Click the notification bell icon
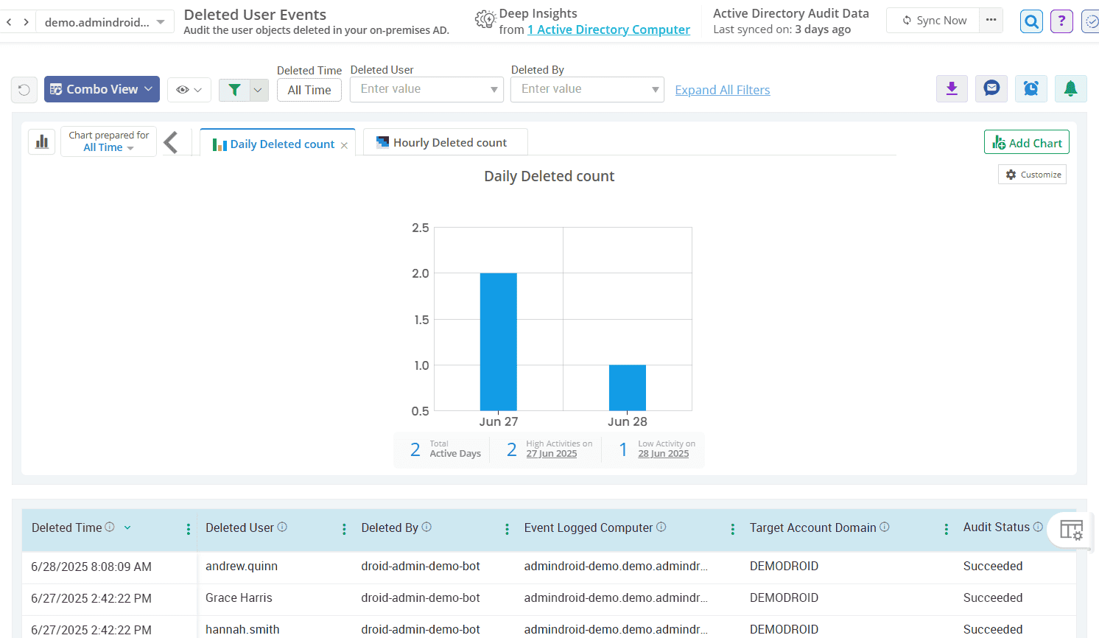Screen dimensions: 1099x638 coord(1071,88)
